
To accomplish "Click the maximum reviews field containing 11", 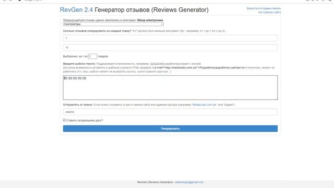I will click(170, 48).
